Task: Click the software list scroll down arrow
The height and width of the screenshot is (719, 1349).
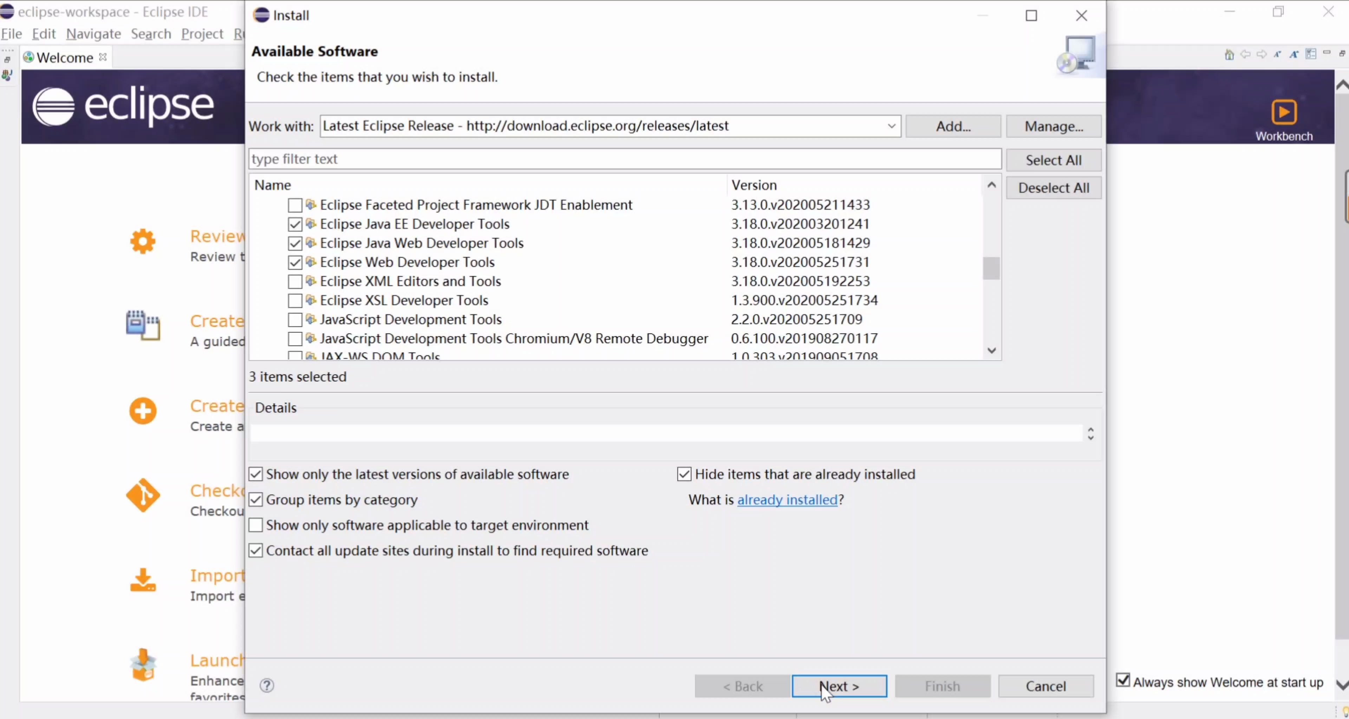Action: coord(991,350)
